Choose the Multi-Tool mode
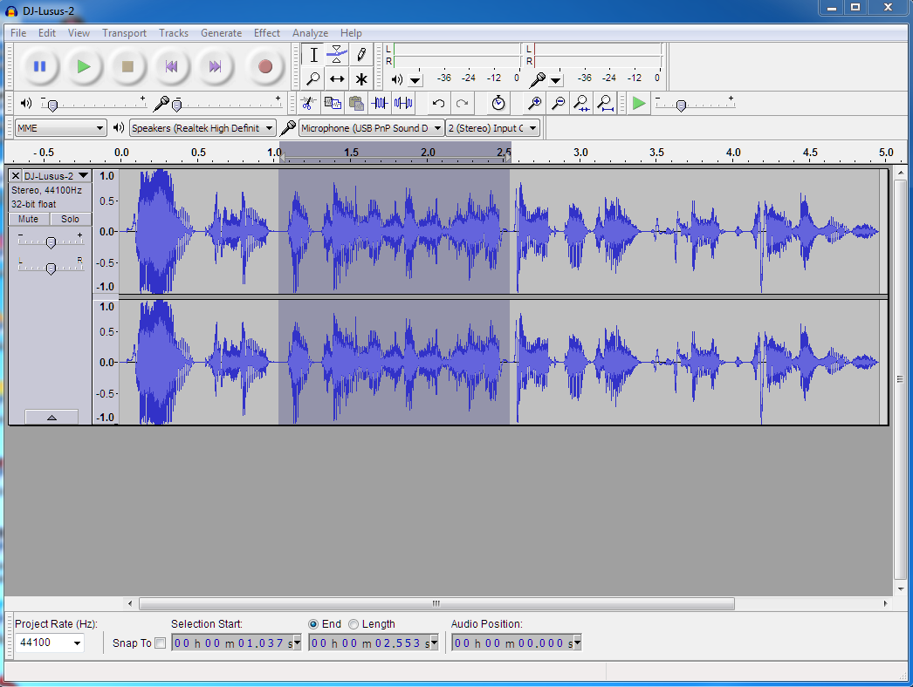This screenshot has width=913, height=687. coord(360,78)
